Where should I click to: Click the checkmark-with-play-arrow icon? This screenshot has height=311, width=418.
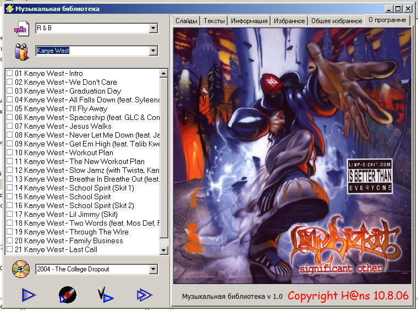click(x=106, y=294)
